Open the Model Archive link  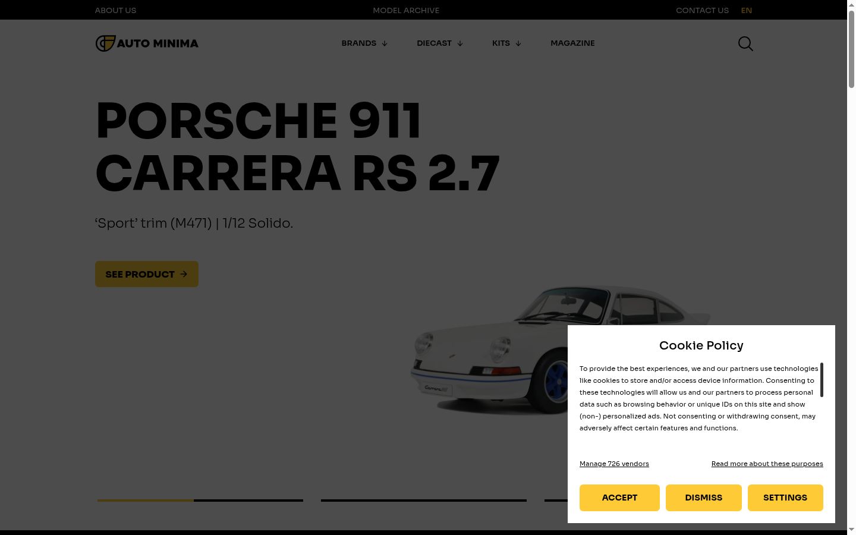pos(406,10)
